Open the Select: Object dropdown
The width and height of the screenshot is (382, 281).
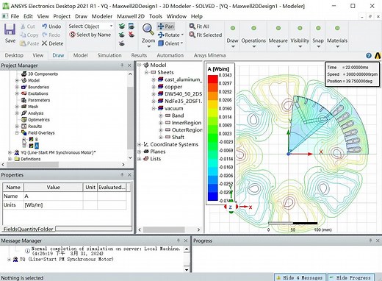pyautogui.click(x=111, y=26)
